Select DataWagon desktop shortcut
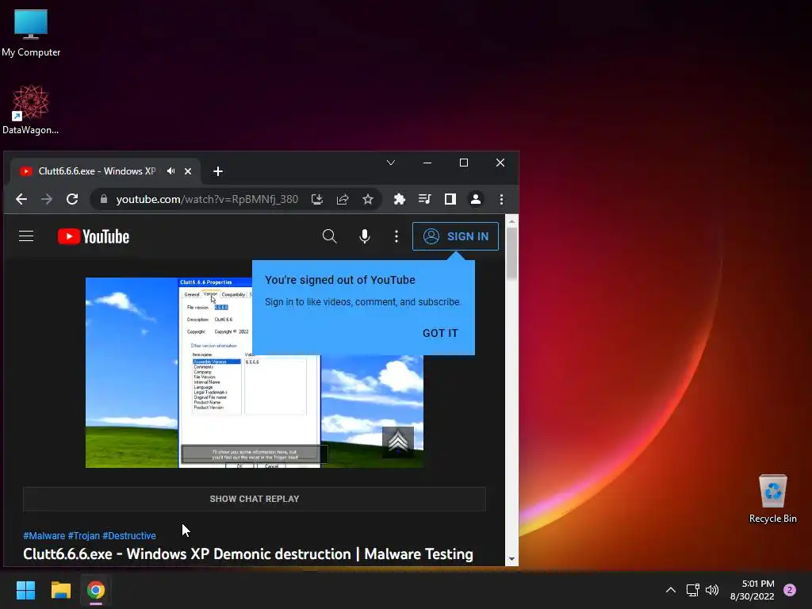Image resolution: width=812 pixels, height=609 pixels. coord(31,109)
